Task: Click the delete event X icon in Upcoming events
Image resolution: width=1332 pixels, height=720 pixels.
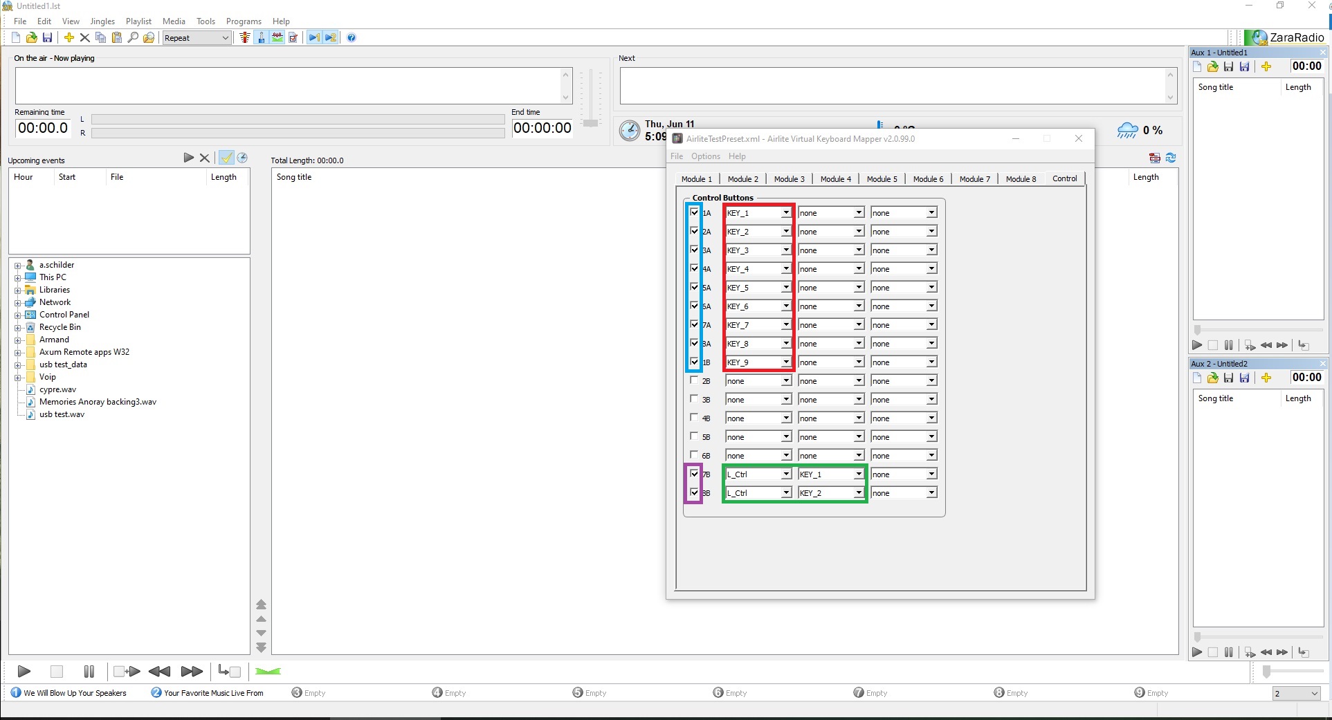Action: (x=205, y=158)
